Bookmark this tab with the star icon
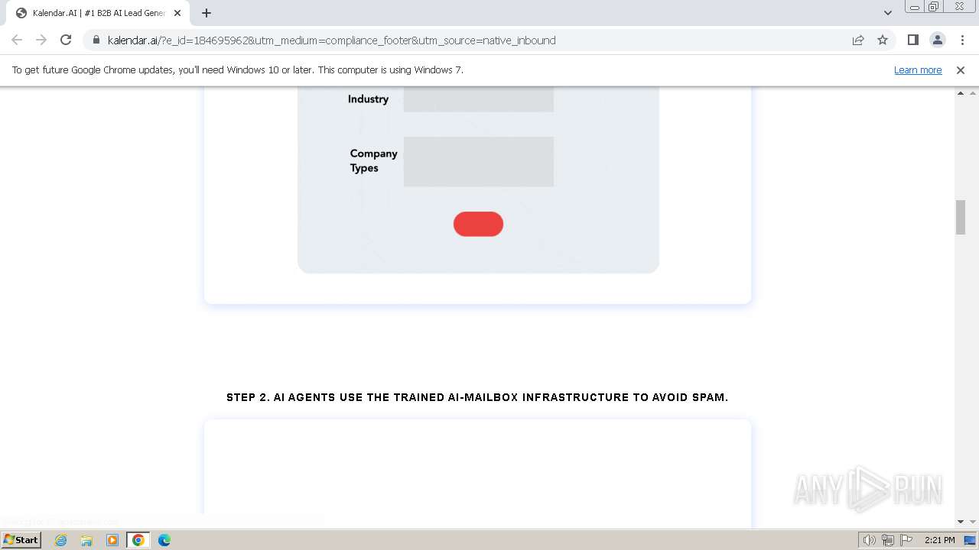979x550 pixels. [883, 40]
